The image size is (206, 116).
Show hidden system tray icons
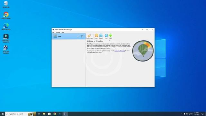[x=182, y=114]
